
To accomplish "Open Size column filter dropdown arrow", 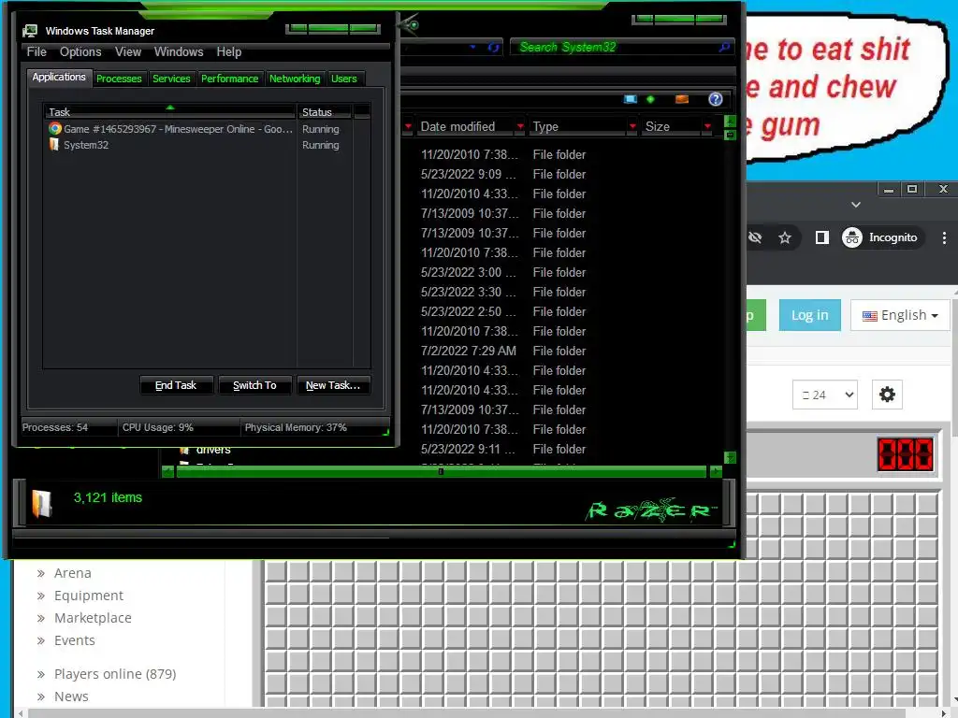I will point(707,126).
